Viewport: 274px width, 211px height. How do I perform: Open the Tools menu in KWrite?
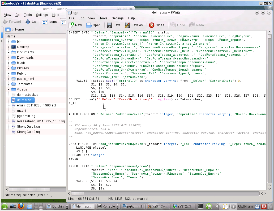tap(103, 18)
